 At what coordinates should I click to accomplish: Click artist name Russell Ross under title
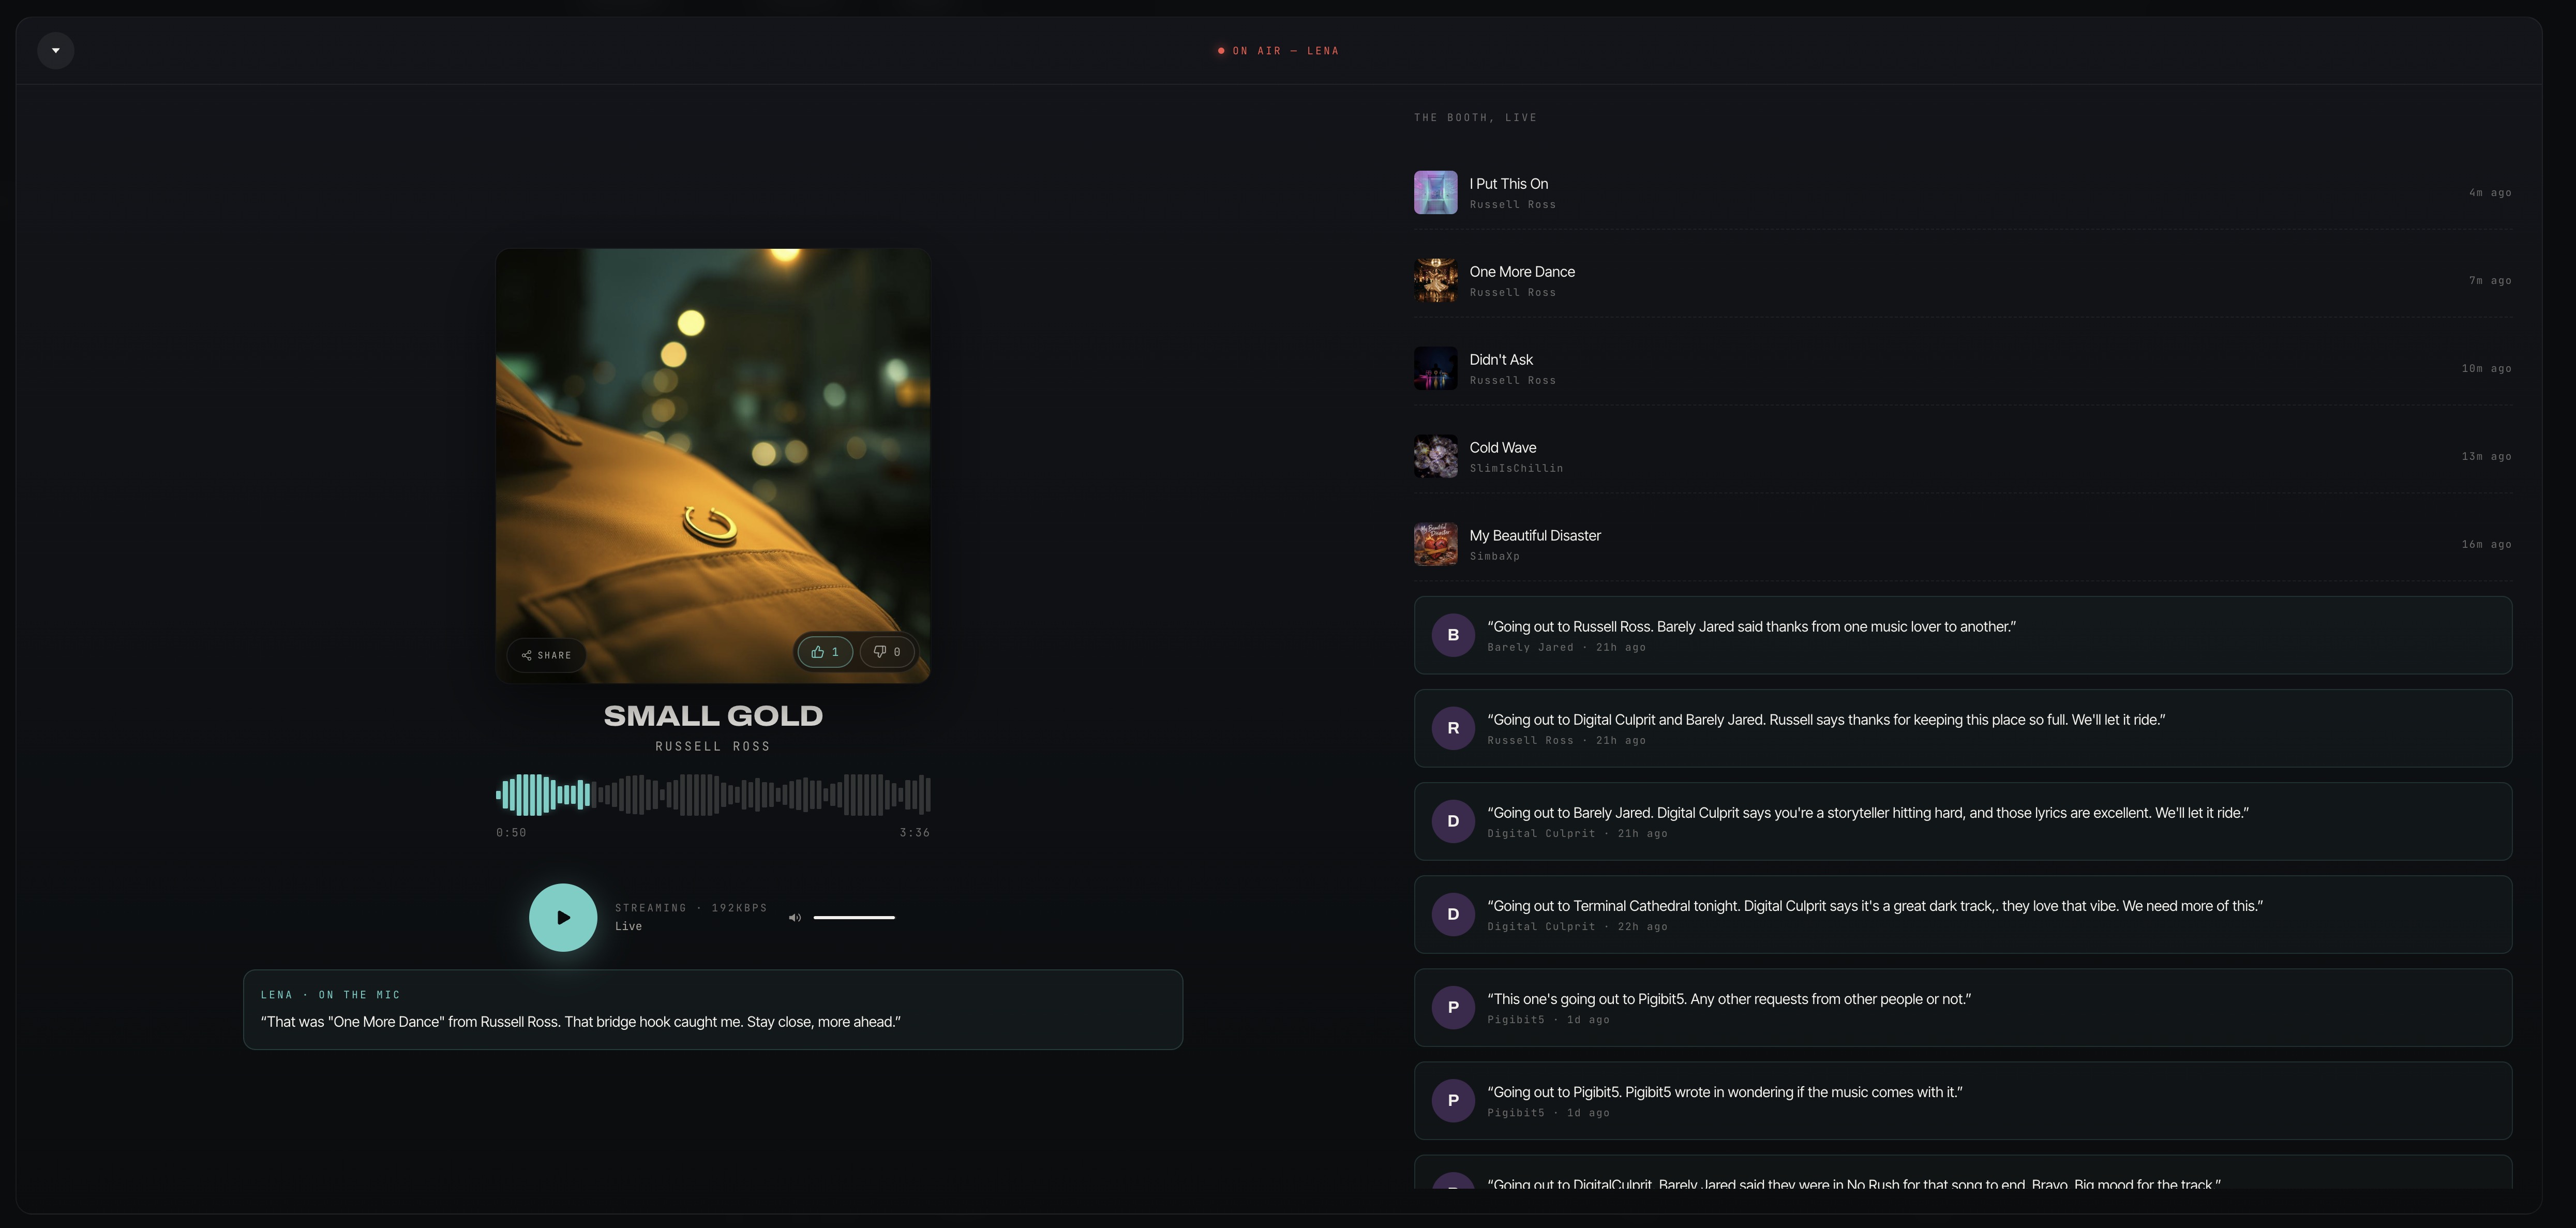pos(713,747)
